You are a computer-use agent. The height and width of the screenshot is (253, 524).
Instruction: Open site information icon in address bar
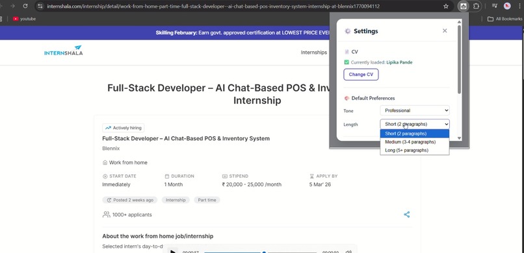click(x=40, y=6)
